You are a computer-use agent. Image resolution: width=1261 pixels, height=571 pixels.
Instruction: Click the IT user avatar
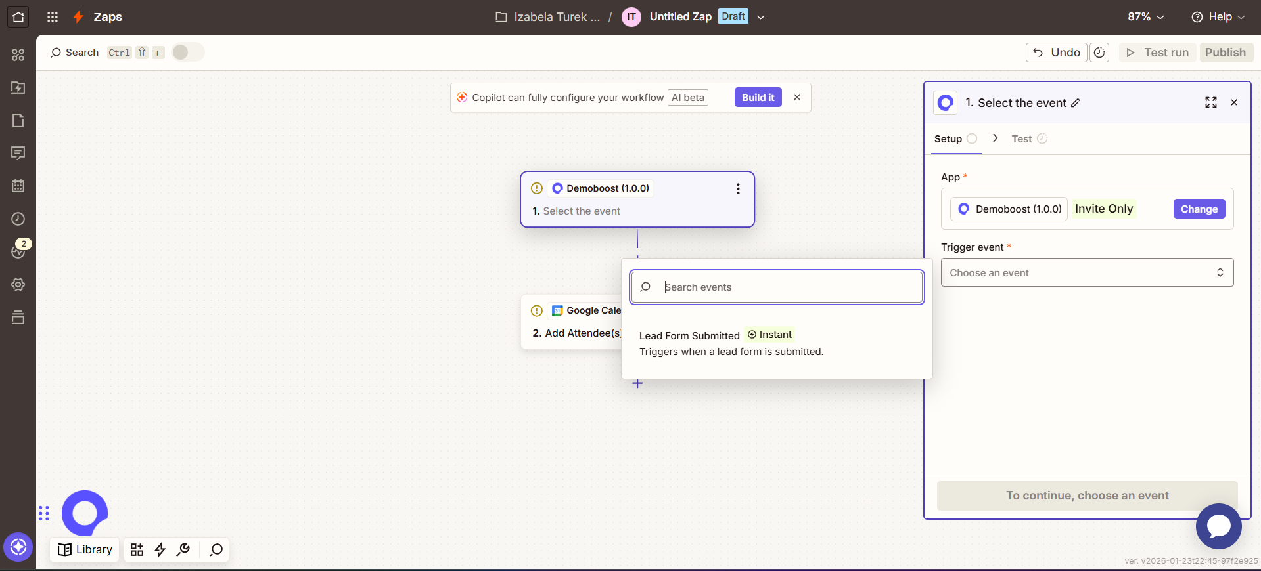tap(631, 17)
